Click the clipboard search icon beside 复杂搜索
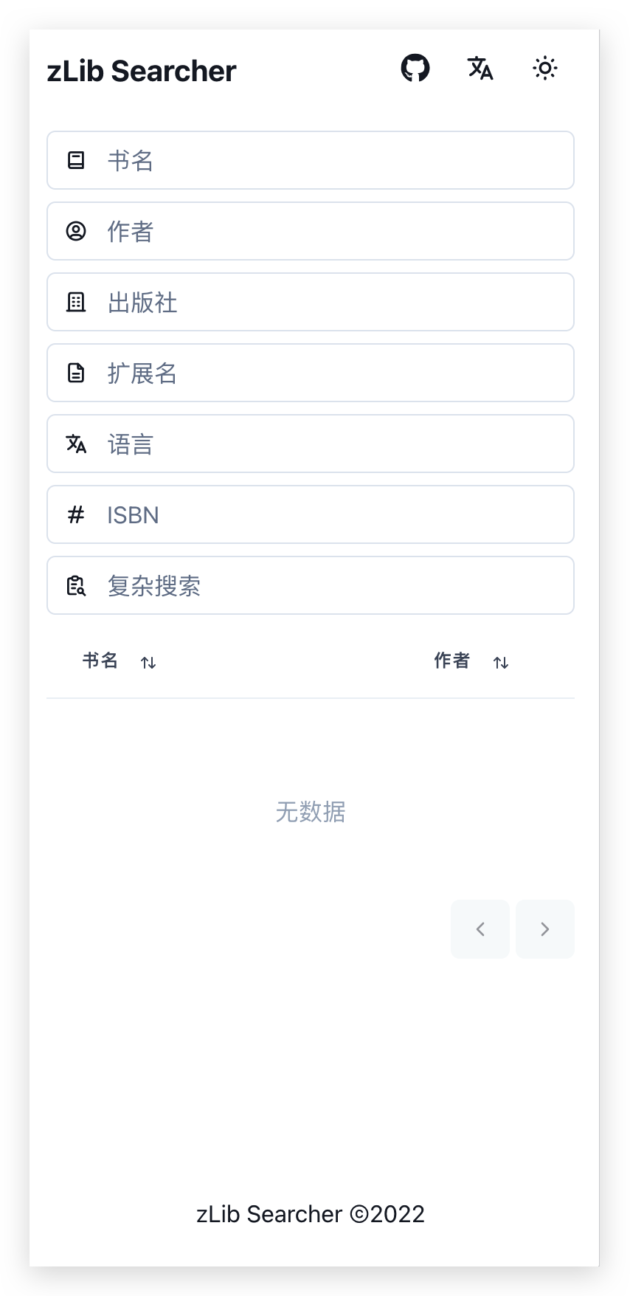The width and height of the screenshot is (630, 1296). click(x=76, y=585)
